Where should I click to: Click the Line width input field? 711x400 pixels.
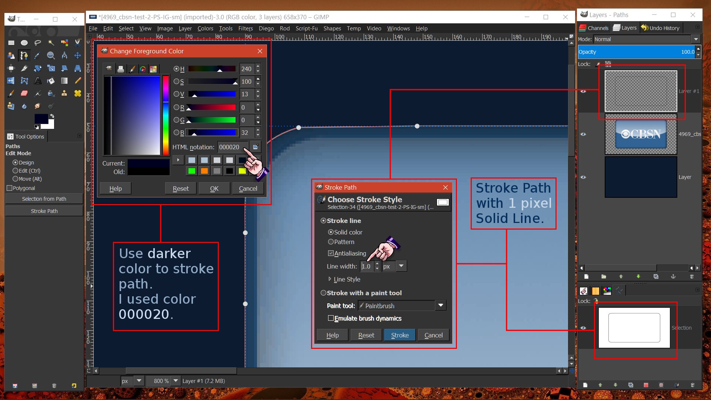point(367,266)
